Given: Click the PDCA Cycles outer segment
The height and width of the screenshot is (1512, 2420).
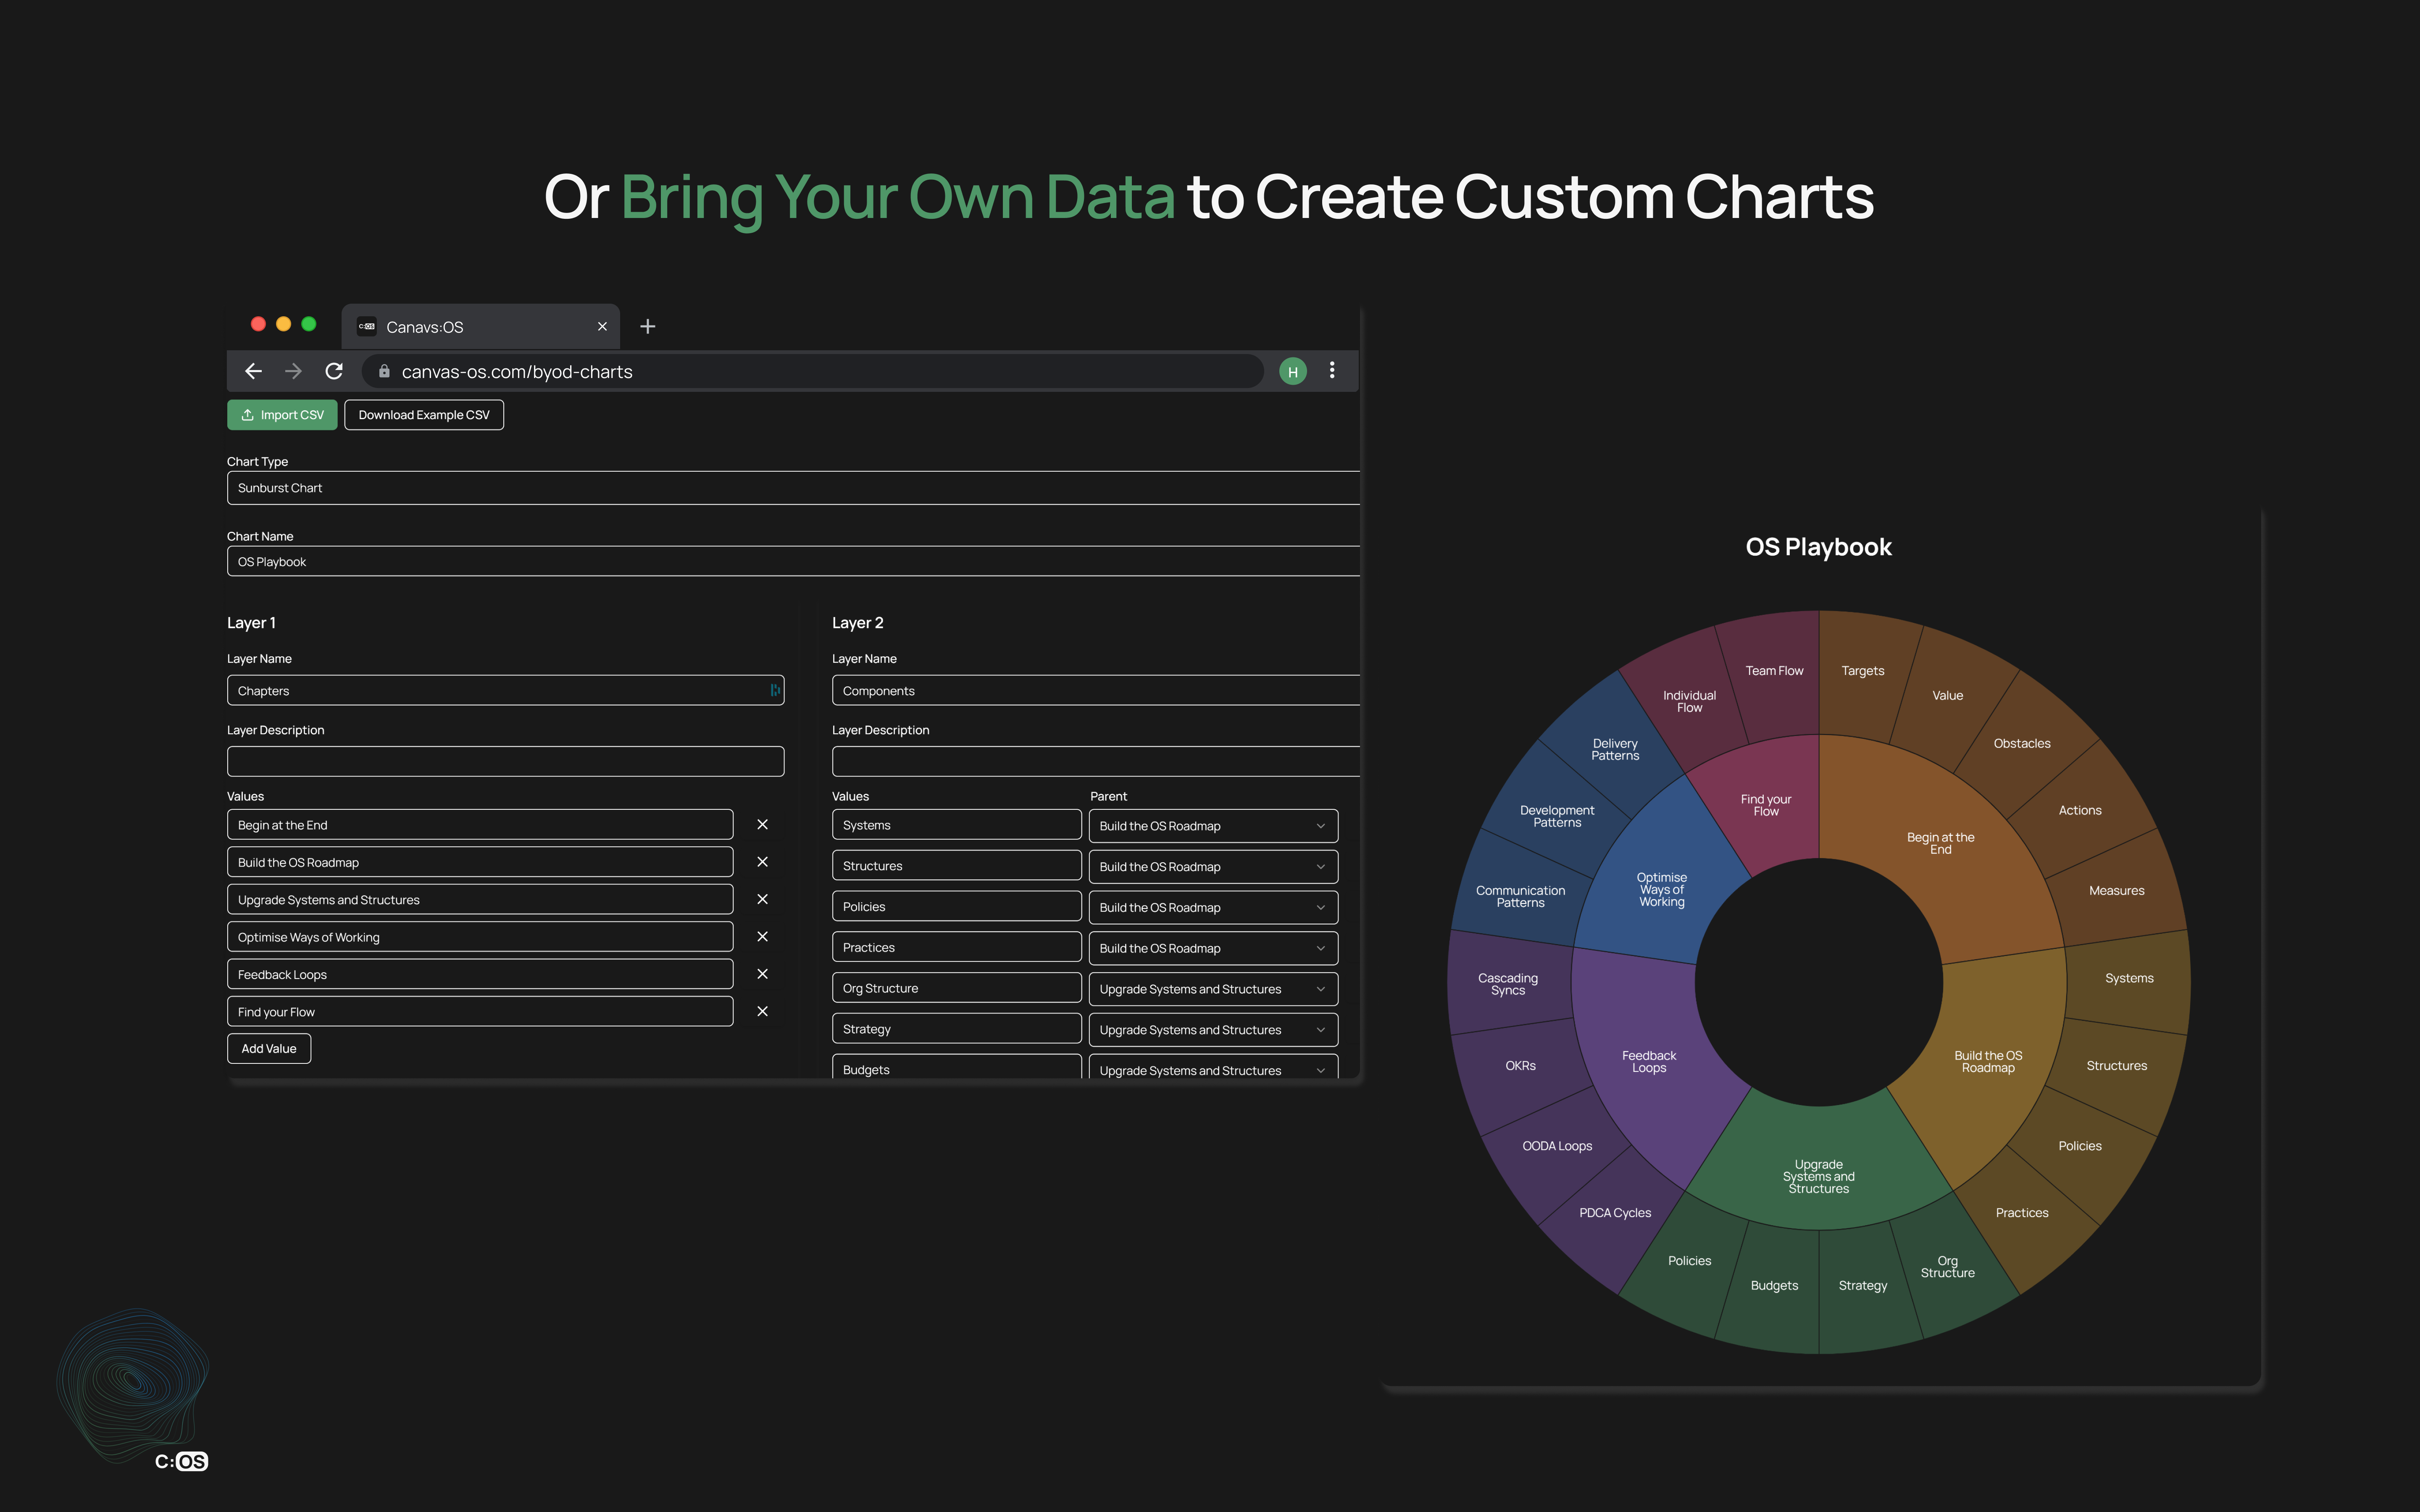Looking at the screenshot, I should click(x=1615, y=1212).
